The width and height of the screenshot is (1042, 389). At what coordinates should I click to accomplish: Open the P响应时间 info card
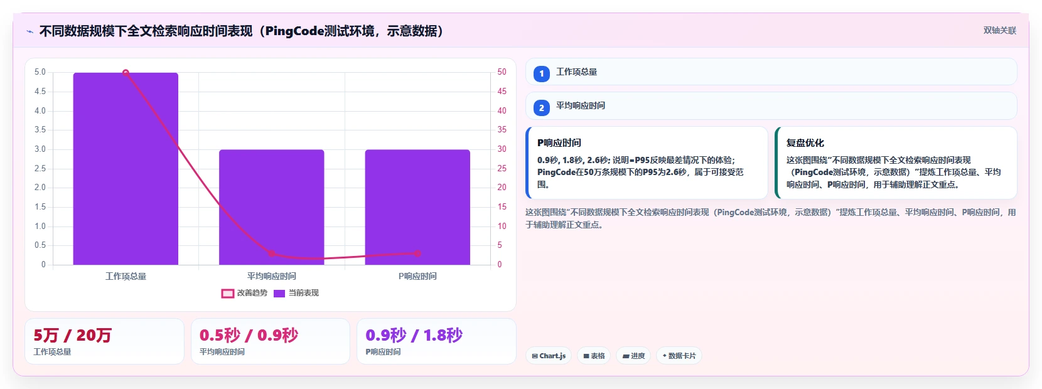(x=647, y=163)
